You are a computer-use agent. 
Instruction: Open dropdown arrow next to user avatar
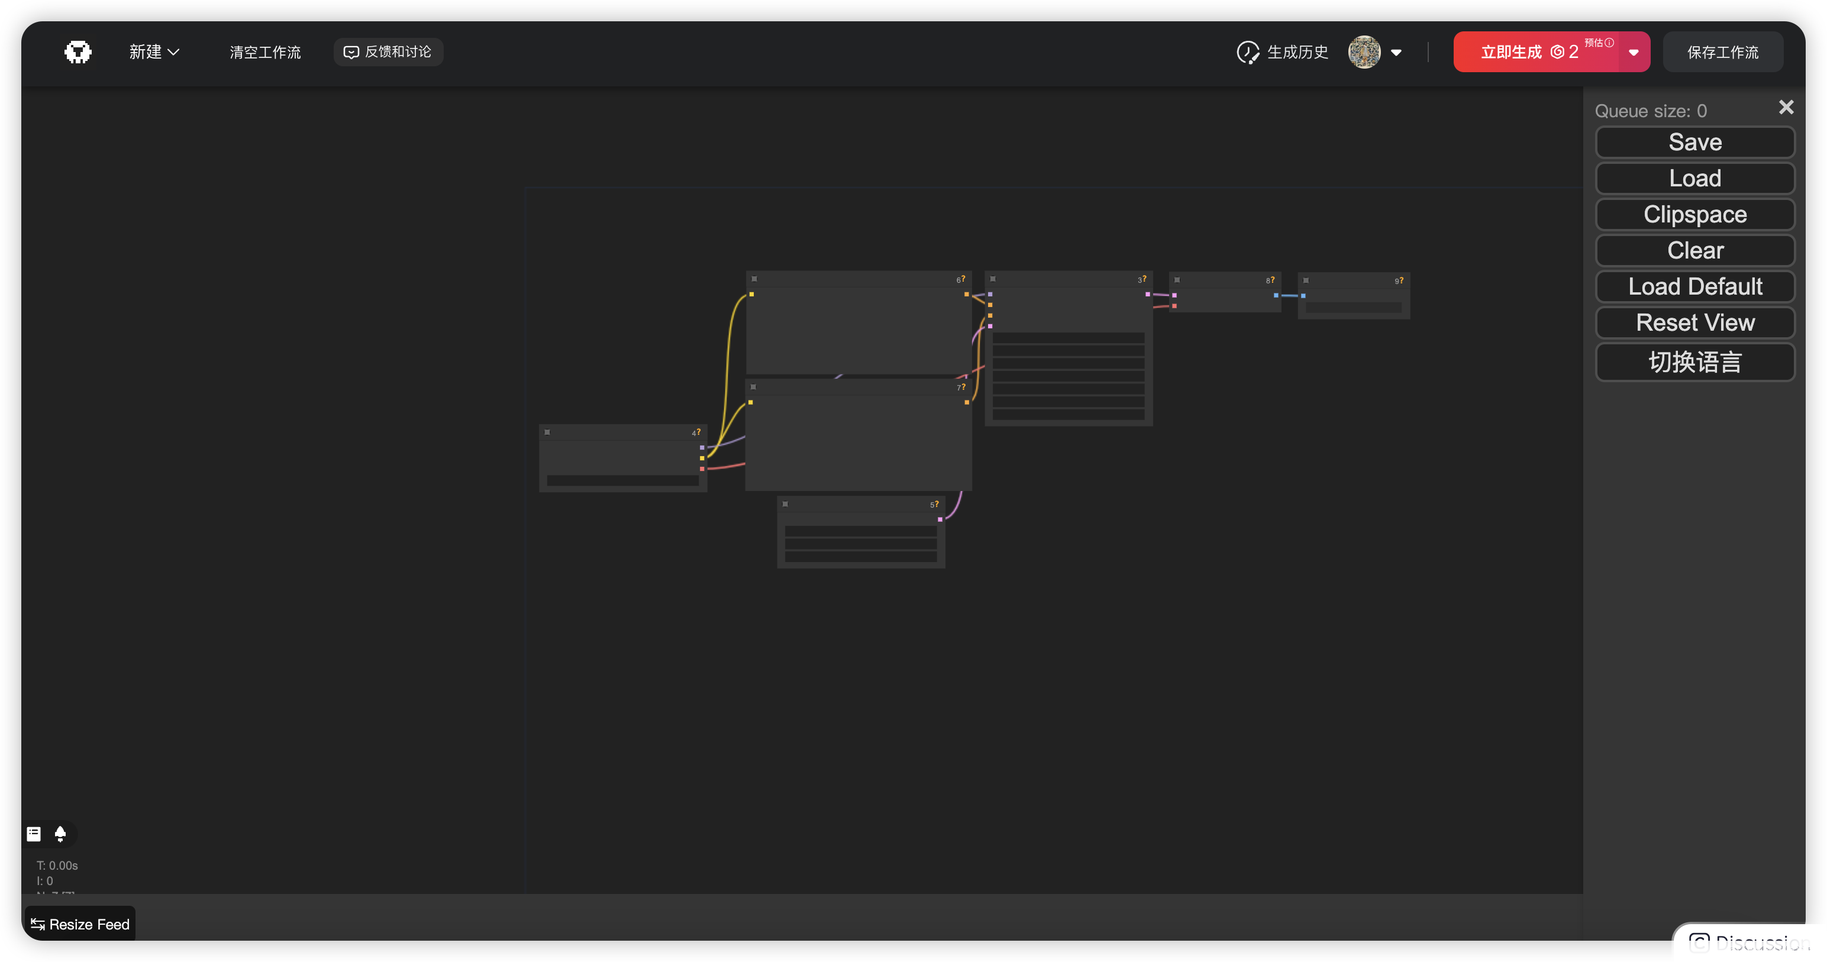coord(1396,53)
